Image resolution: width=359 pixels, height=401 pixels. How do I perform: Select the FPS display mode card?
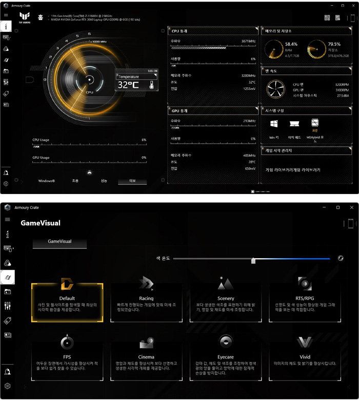67,361
